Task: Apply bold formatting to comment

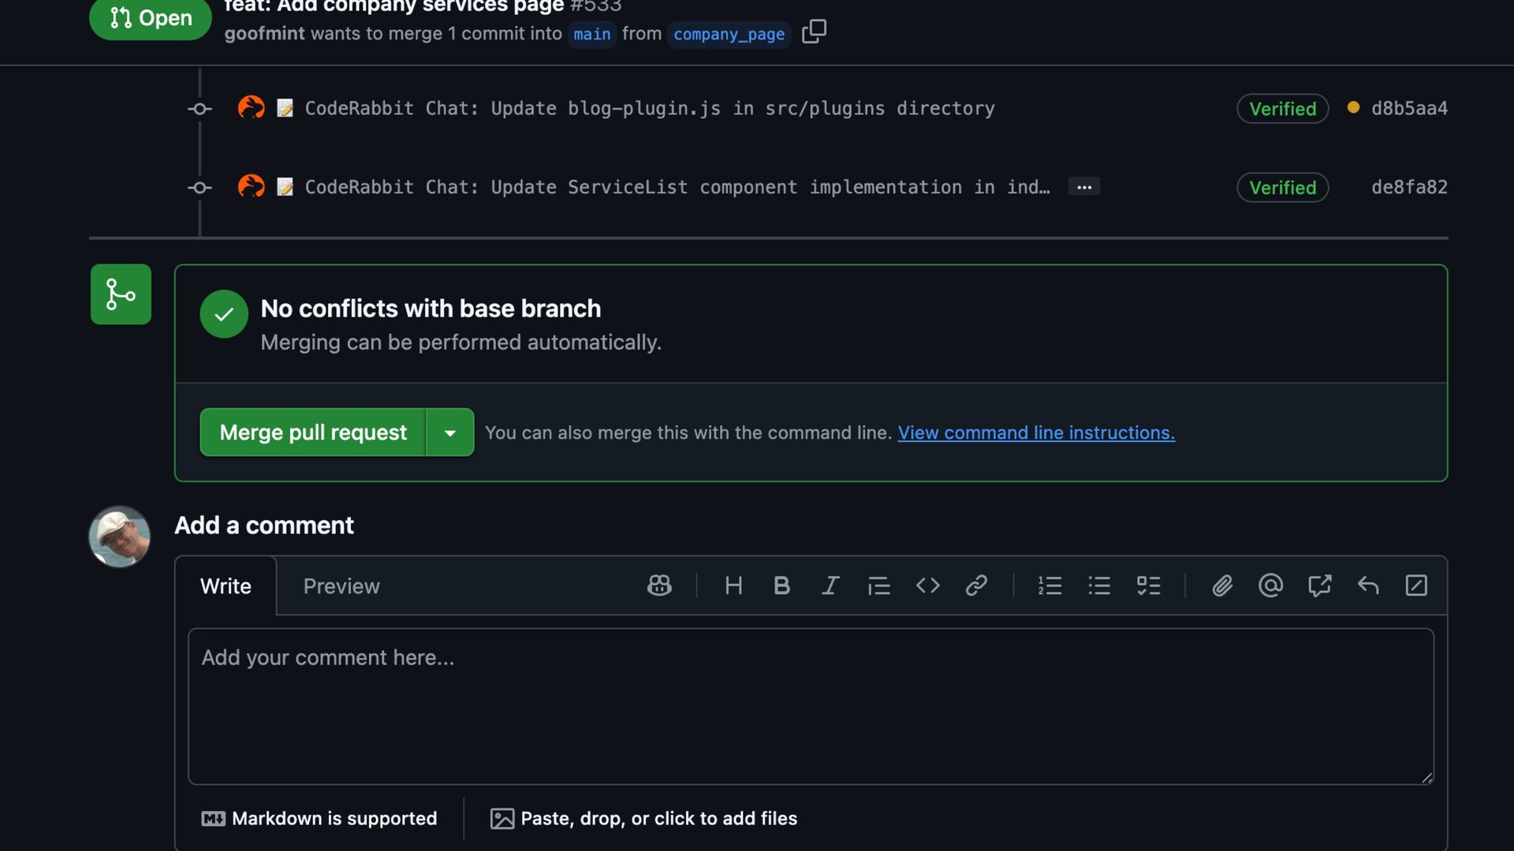Action: click(x=781, y=585)
